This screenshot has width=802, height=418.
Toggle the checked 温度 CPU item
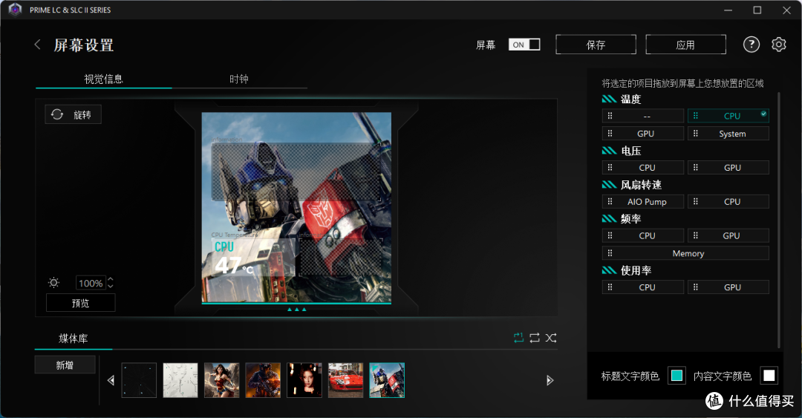(728, 116)
